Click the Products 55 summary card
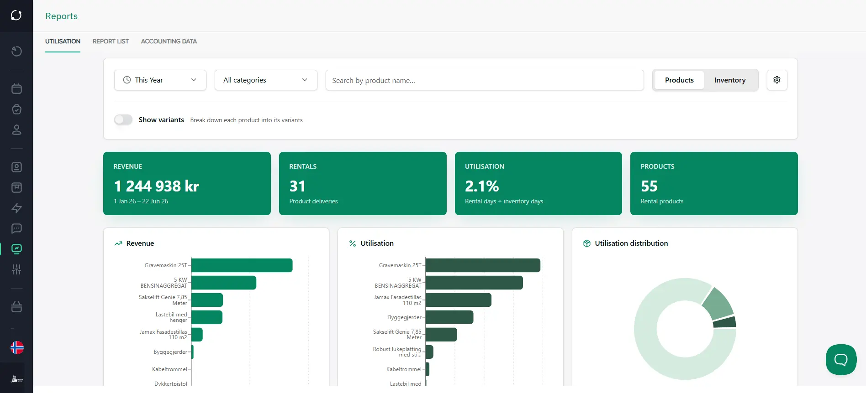 tap(714, 183)
